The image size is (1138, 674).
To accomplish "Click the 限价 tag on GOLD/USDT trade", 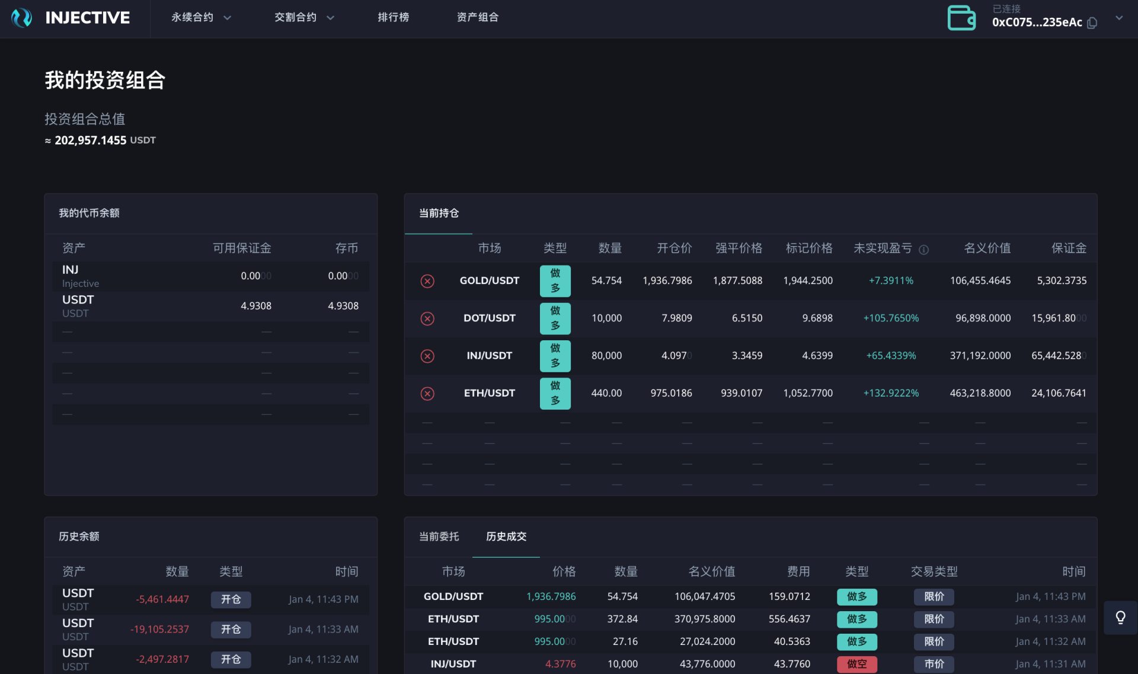I will click(x=934, y=597).
